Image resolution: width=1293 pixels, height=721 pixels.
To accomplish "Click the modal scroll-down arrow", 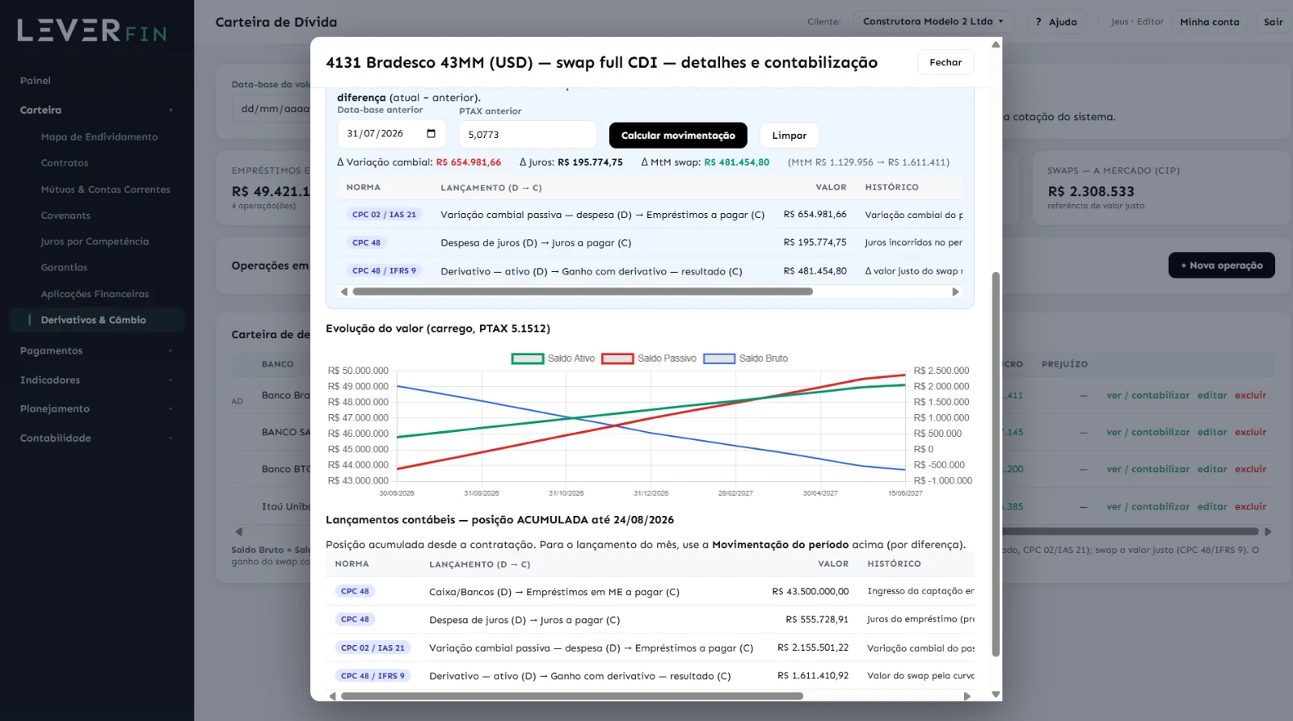I will click(x=996, y=694).
